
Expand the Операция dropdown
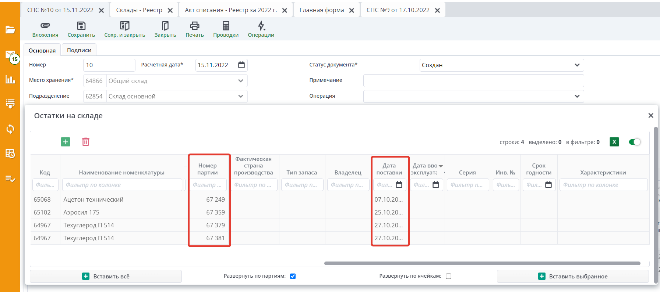[x=577, y=96]
